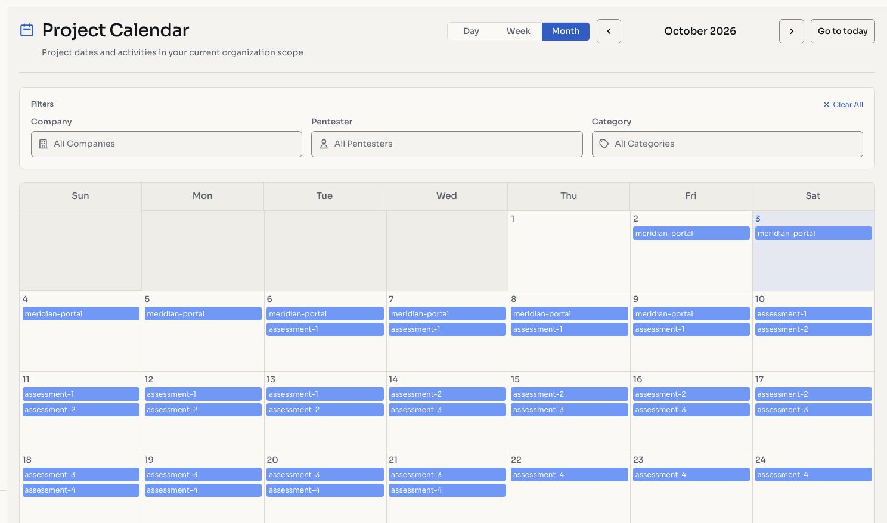Jump to today's date

(x=842, y=31)
